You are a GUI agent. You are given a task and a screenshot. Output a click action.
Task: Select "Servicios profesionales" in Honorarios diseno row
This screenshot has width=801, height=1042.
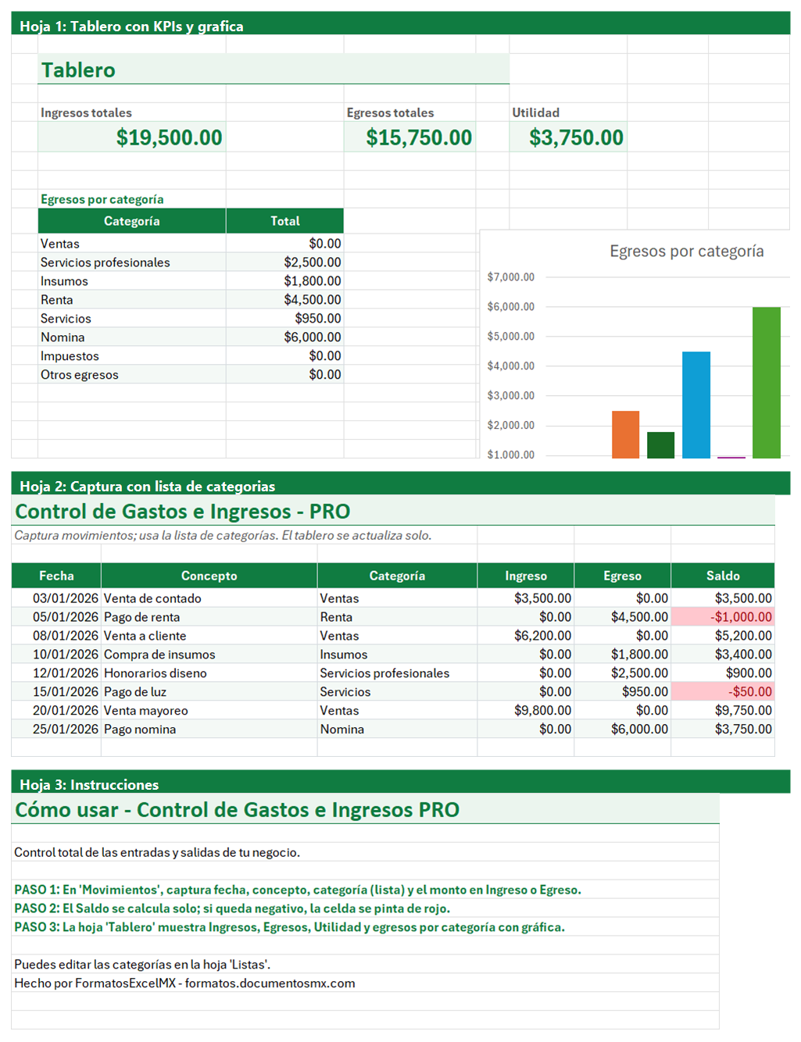coord(397,673)
